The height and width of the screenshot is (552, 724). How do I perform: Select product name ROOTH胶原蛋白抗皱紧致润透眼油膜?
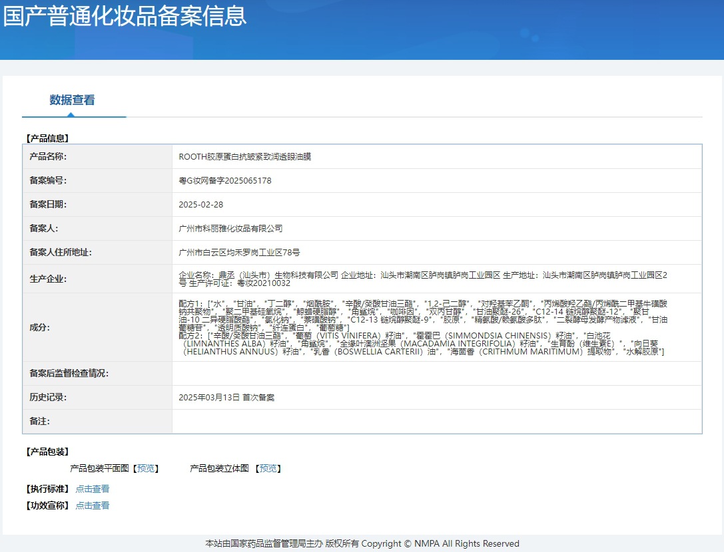pyautogui.click(x=244, y=157)
